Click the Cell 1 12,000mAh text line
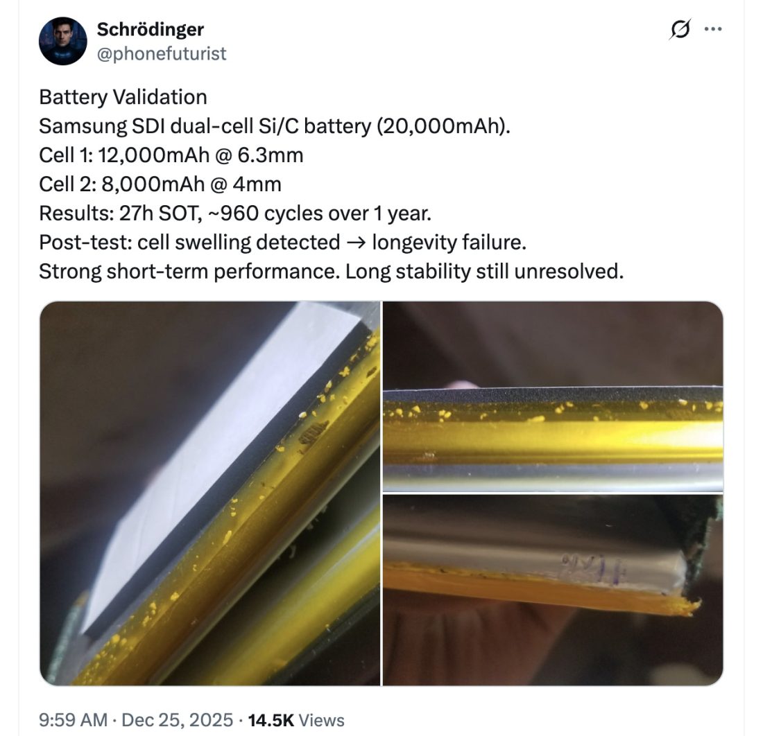Viewport: 763px width, 736px height. click(171, 155)
